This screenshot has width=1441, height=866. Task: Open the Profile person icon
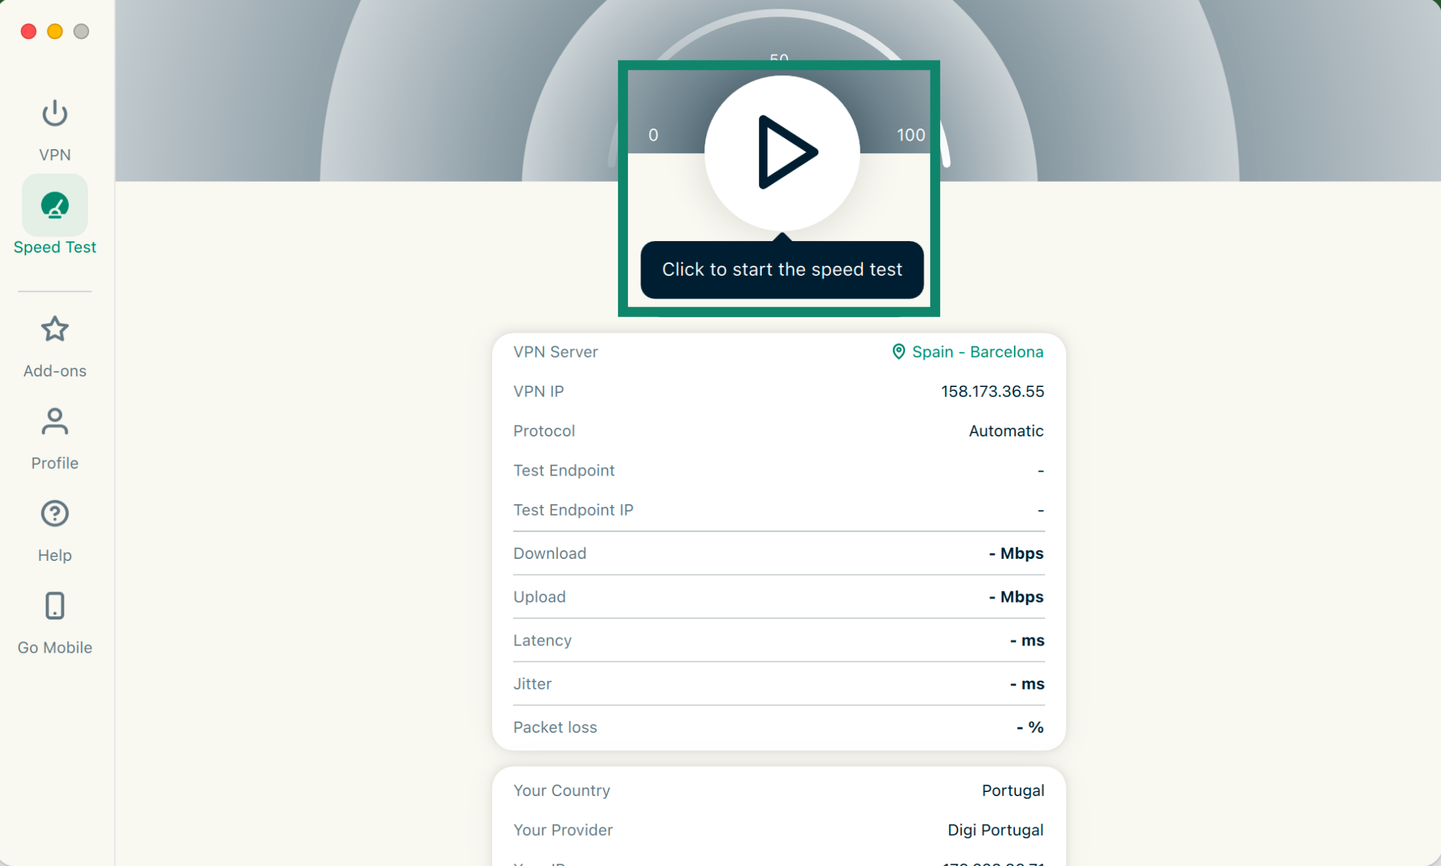click(x=55, y=422)
